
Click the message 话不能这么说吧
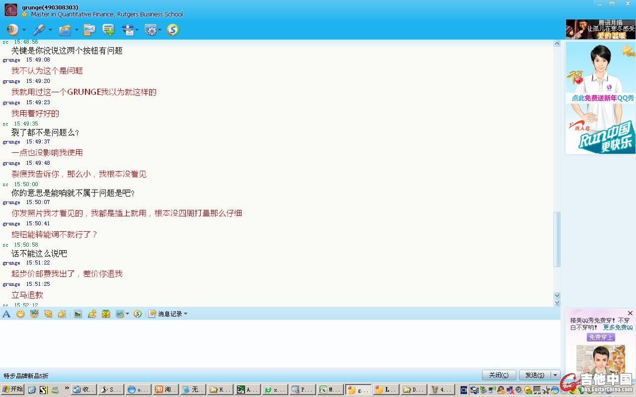[39, 253]
